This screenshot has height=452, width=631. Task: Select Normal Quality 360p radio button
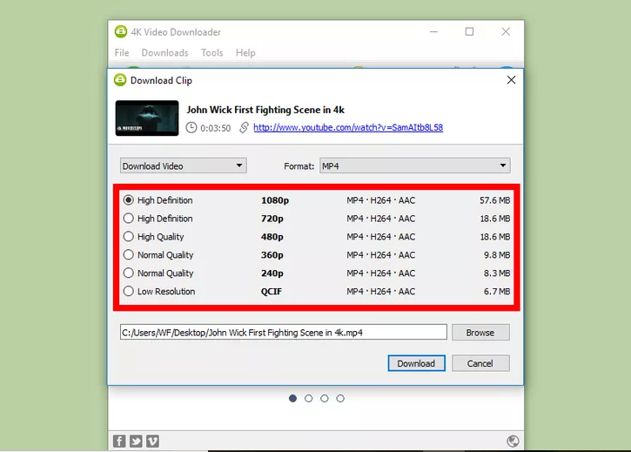point(128,254)
